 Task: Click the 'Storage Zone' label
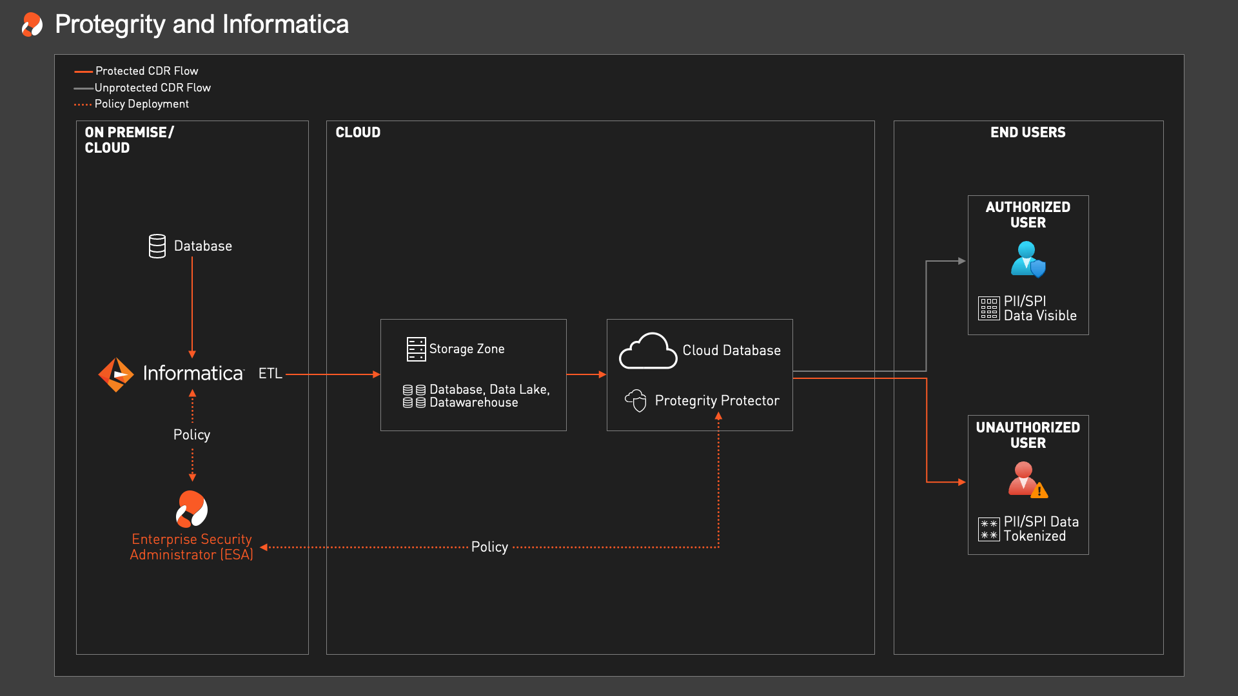(x=467, y=349)
